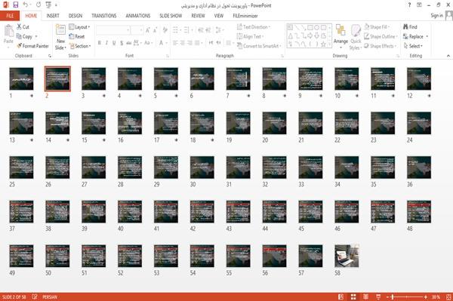The image size is (453, 301).
Task: Click the Slide Sorter view icon in the status bar
Action: point(353,296)
